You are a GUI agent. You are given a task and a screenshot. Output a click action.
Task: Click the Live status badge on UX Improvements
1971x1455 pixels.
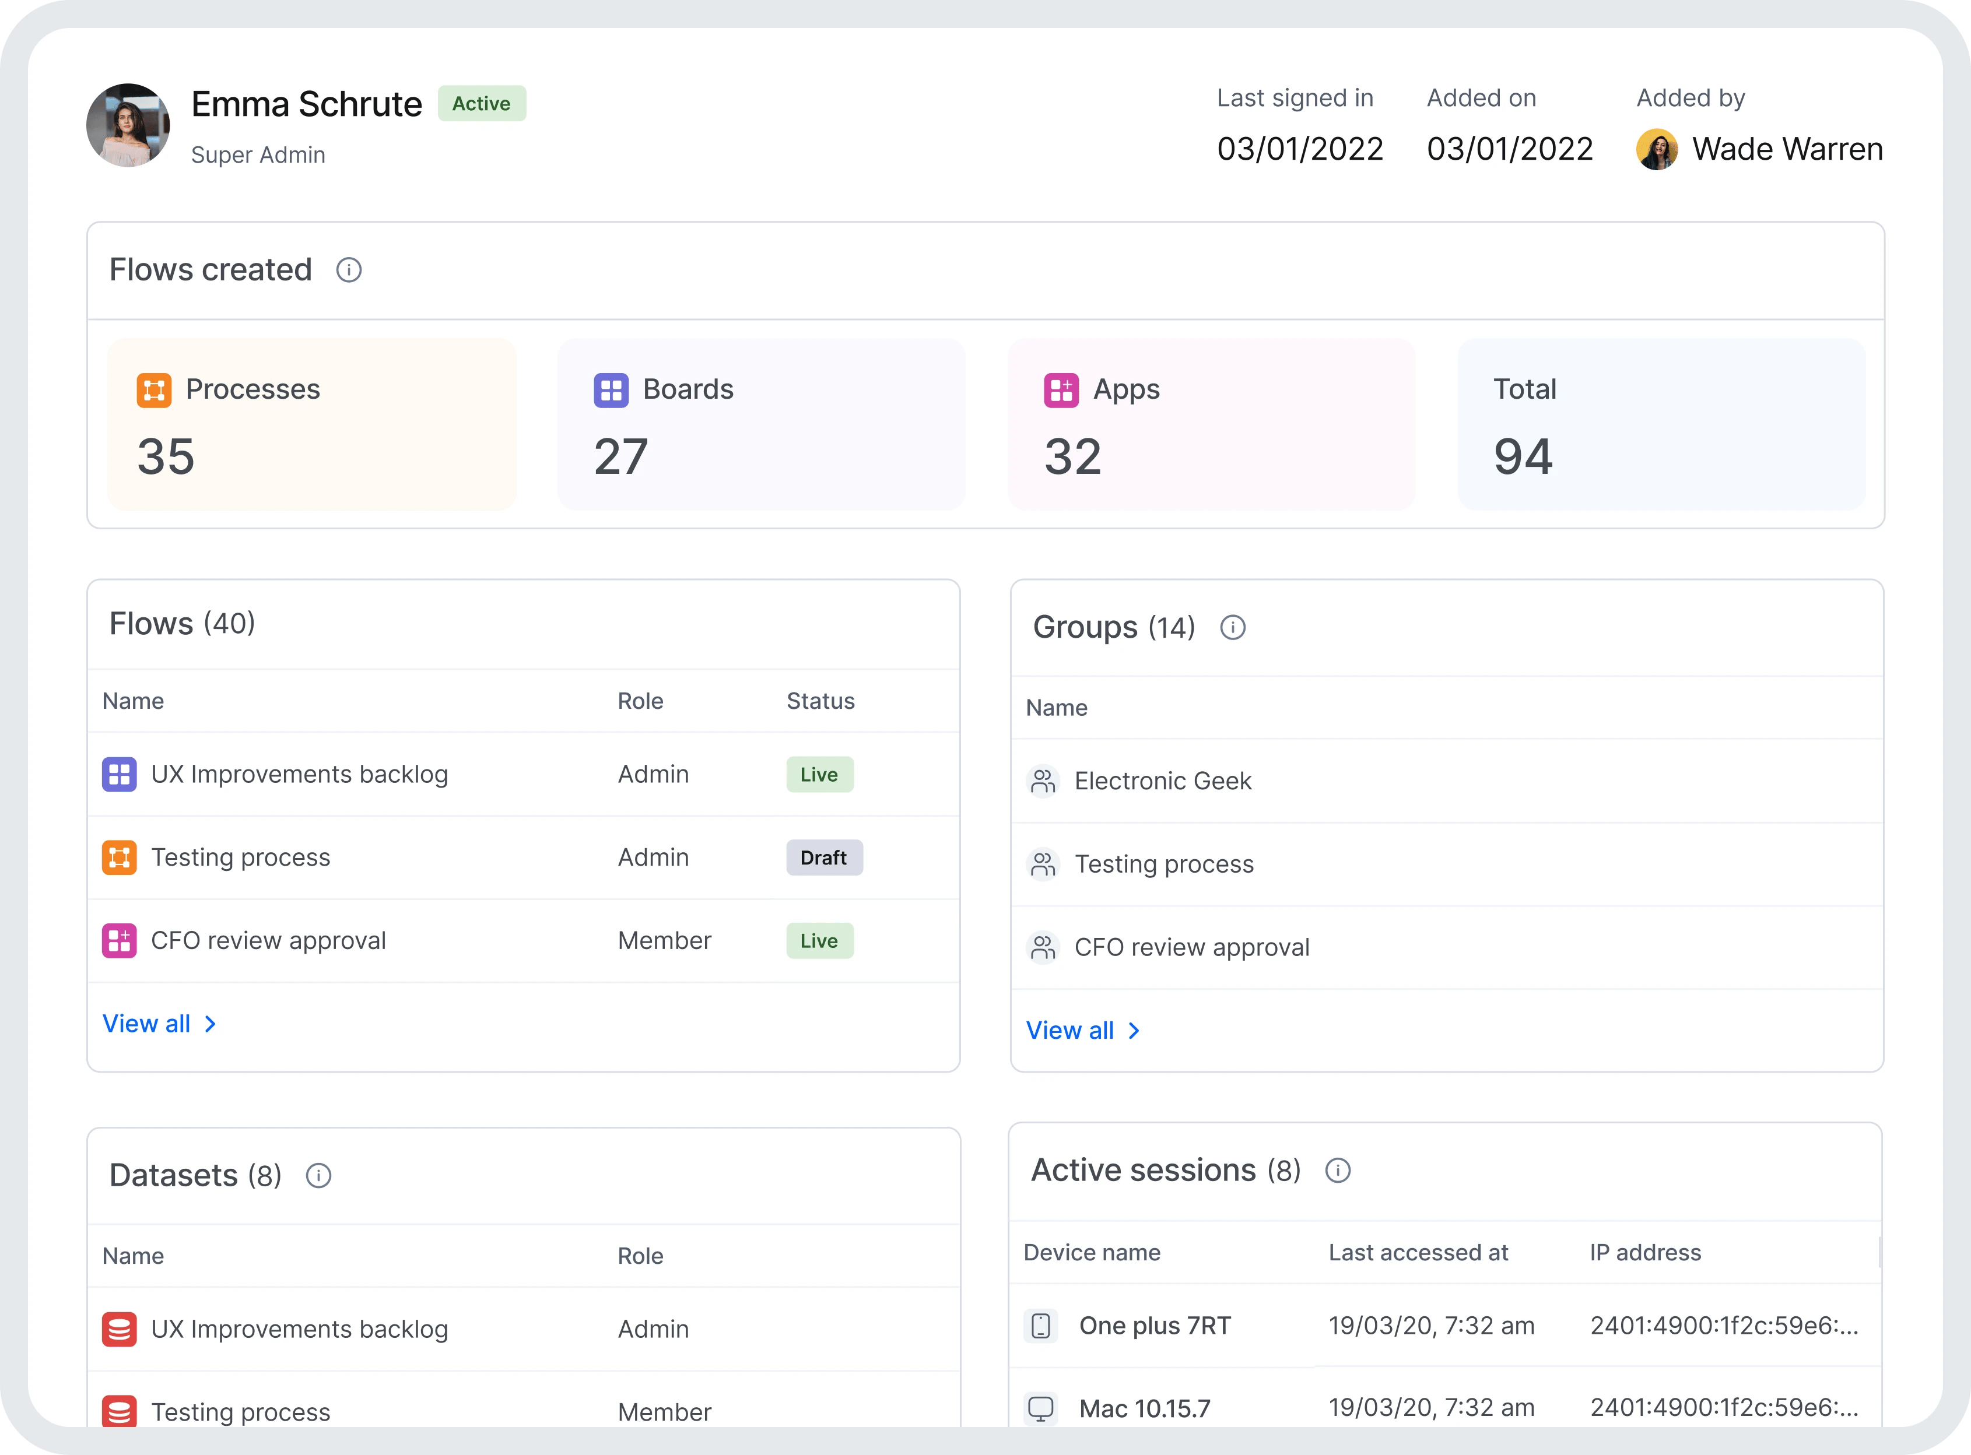pos(820,772)
